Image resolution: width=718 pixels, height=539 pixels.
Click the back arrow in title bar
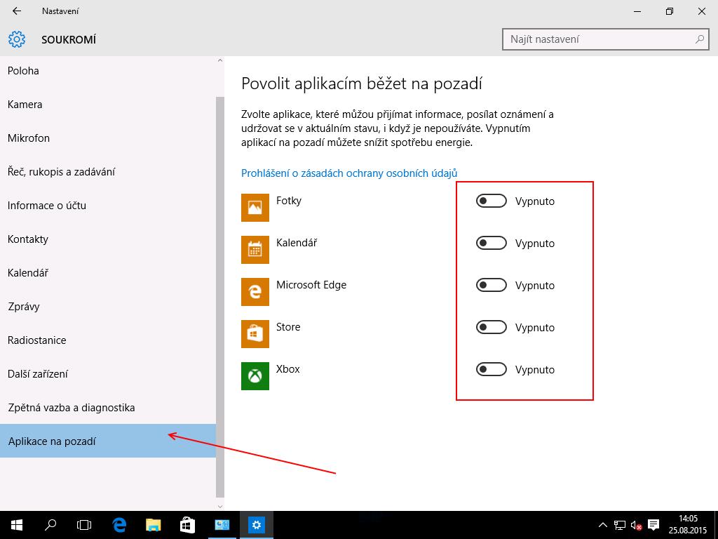(17, 11)
